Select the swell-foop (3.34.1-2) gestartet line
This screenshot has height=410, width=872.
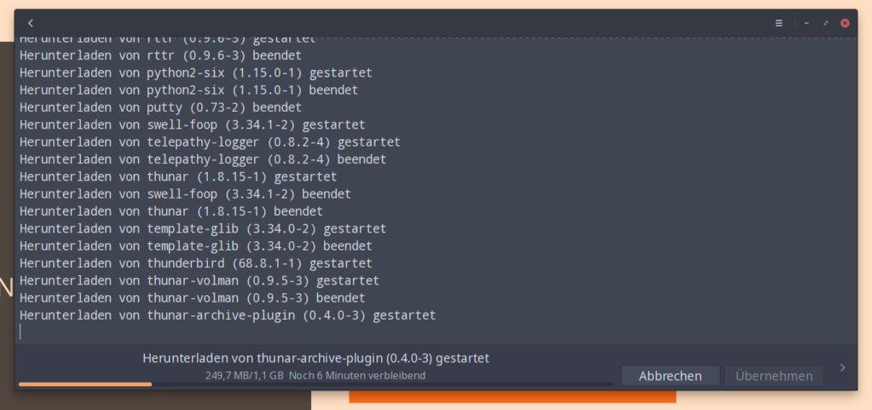click(193, 124)
